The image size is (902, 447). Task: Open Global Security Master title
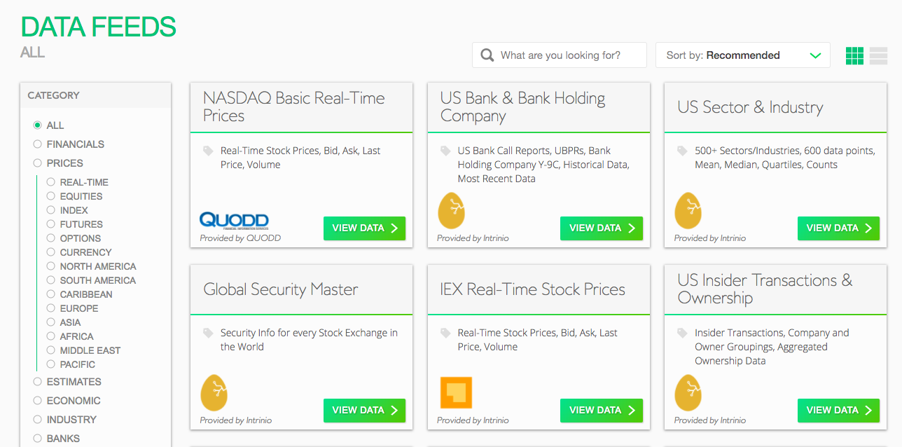tap(281, 289)
